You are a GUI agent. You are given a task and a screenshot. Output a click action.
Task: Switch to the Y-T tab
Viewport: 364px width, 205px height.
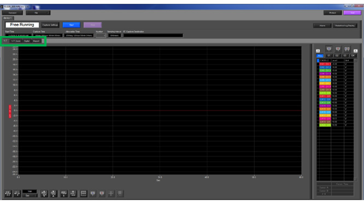pos(5,41)
